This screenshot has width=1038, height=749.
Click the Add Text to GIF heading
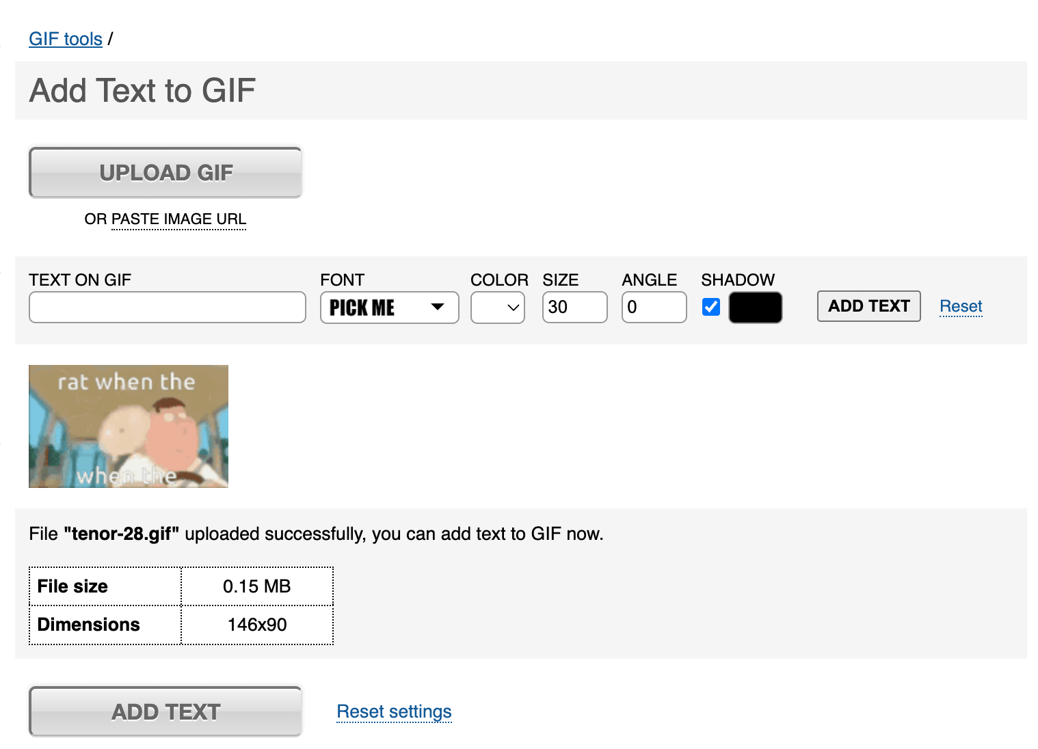click(x=142, y=90)
